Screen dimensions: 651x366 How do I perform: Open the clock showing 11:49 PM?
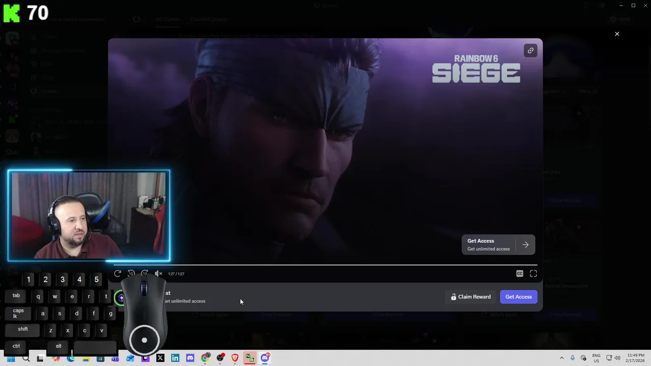(636, 358)
